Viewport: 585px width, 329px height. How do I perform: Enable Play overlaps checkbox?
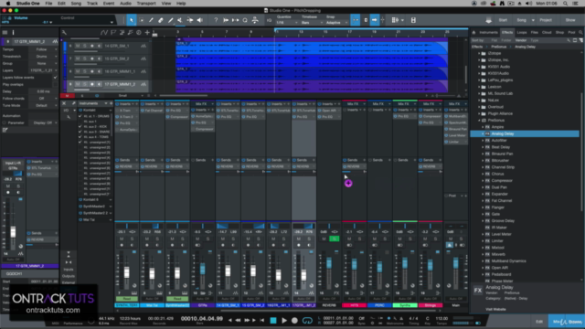click(55, 85)
